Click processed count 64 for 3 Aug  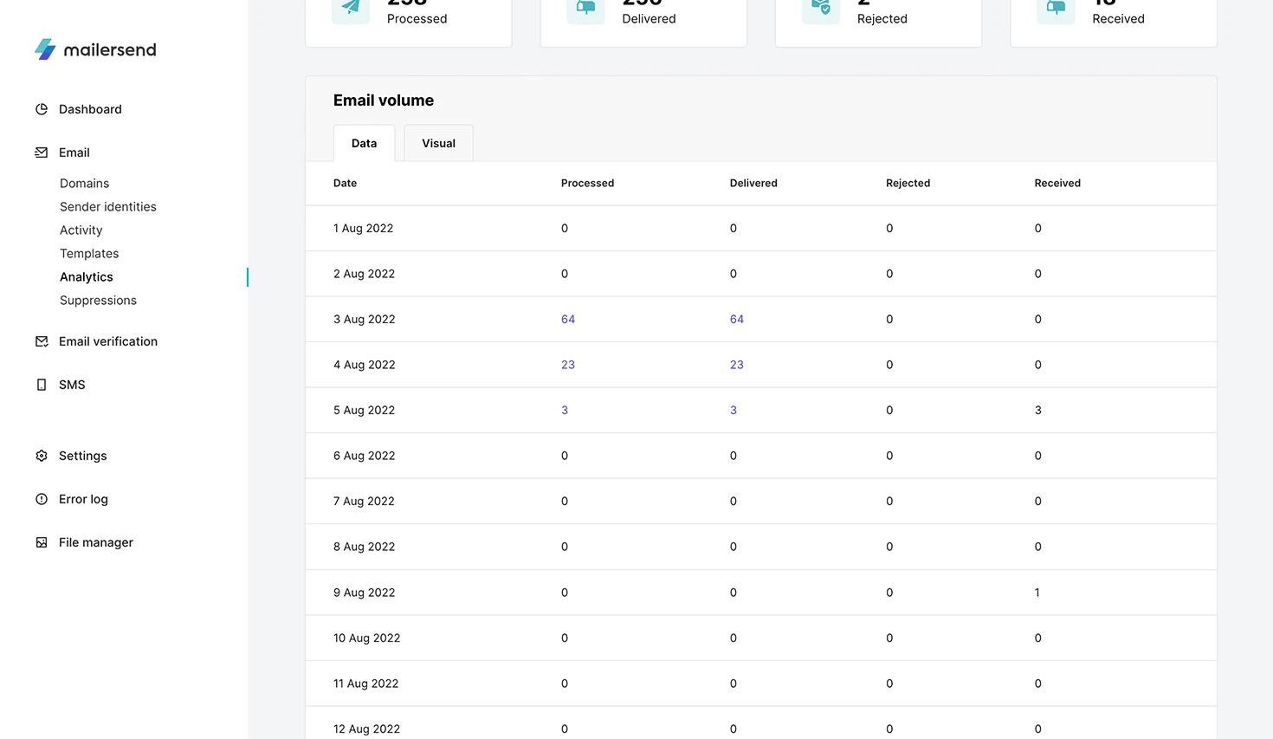[568, 320]
